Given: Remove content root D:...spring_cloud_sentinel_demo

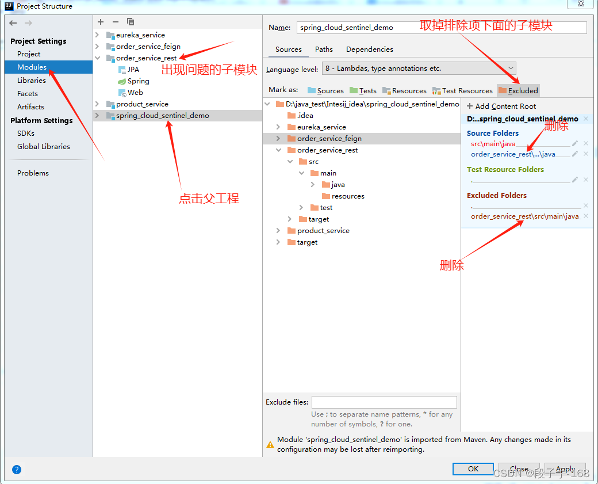Looking at the screenshot, I should [x=586, y=119].
